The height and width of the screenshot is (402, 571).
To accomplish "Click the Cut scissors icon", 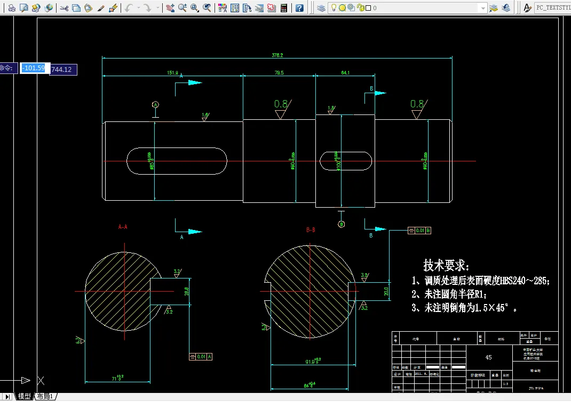I will click(x=64, y=7).
